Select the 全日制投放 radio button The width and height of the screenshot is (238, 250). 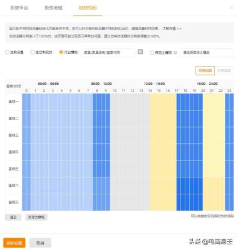(x=33, y=52)
